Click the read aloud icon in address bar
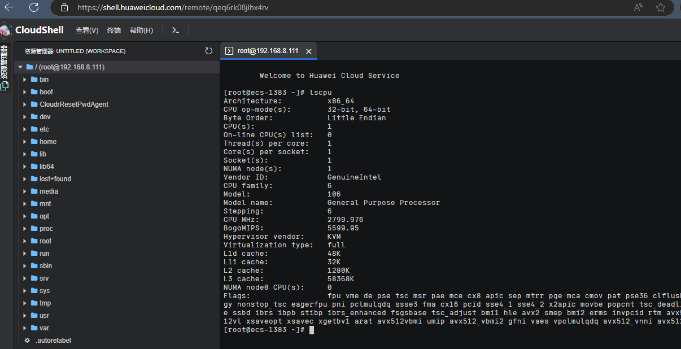The image size is (681, 349). [639, 7]
